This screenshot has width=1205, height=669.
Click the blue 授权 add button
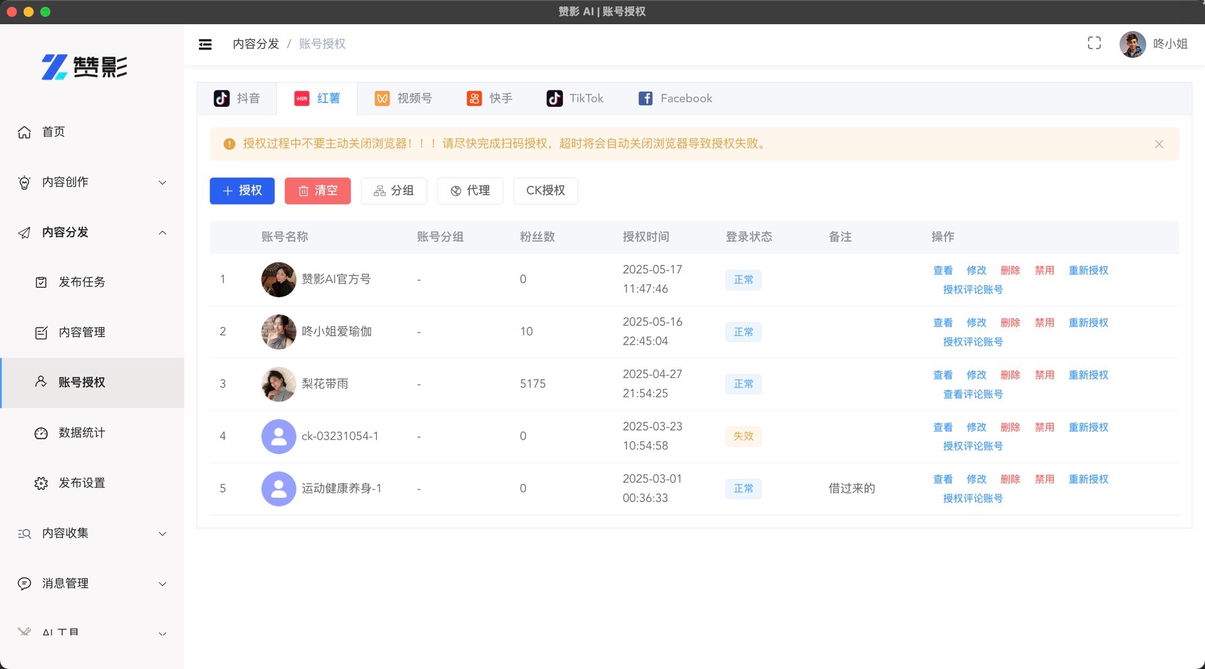tap(242, 191)
